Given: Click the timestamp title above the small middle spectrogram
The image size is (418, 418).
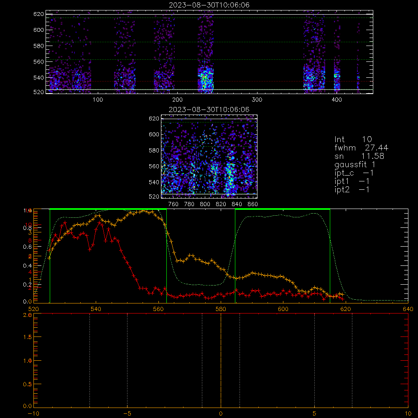Looking at the screenshot, I should 209,110.
